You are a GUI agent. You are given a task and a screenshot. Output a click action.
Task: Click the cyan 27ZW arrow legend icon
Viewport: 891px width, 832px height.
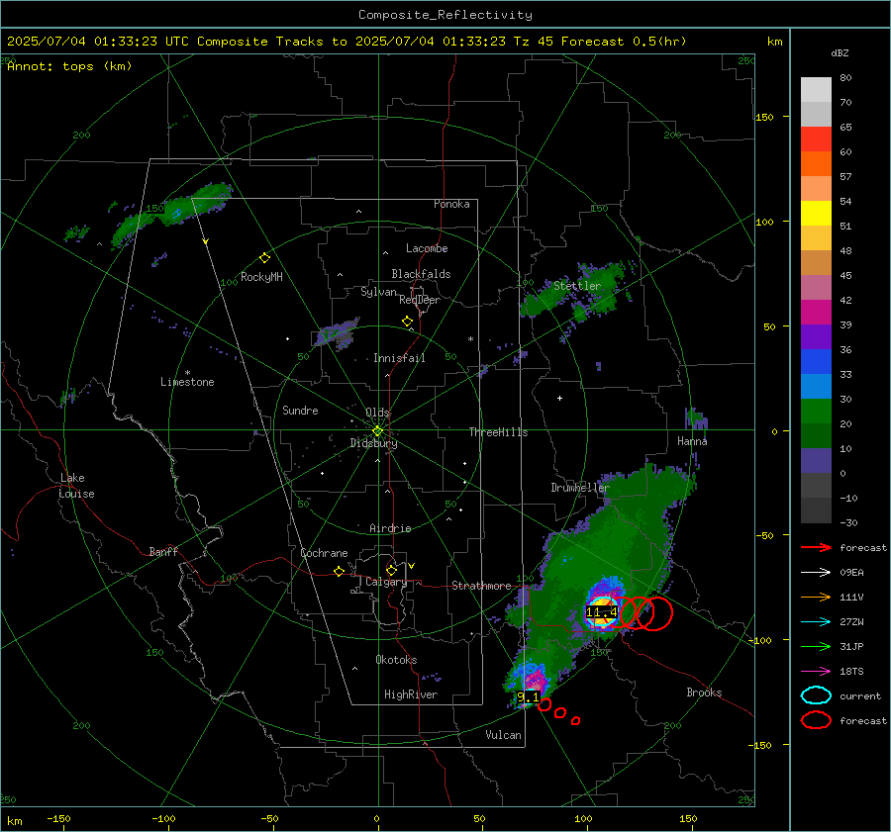click(x=816, y=622)
